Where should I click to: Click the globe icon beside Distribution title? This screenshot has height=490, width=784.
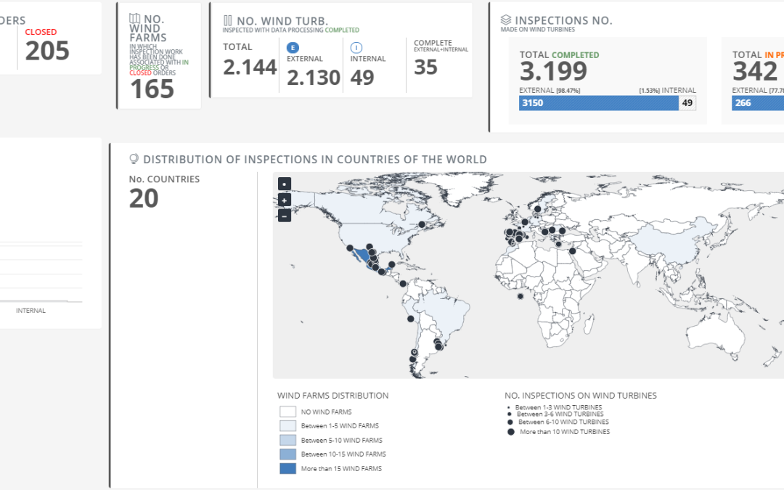tap(134, 159)
